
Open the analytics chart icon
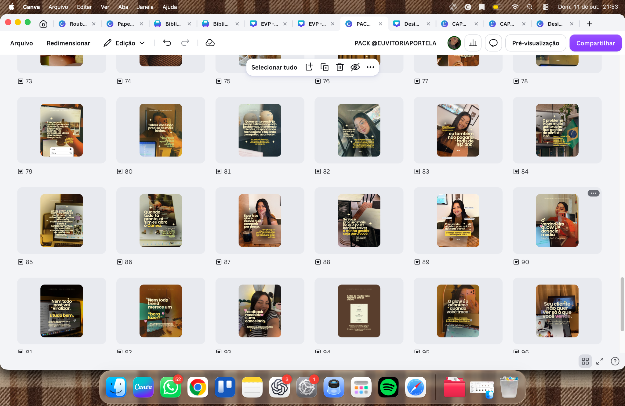click(473, 43)
